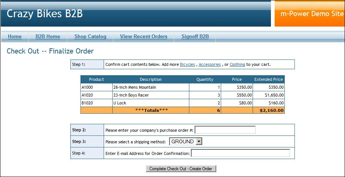Image resolution: width=345 pixels, height=177 pixels.
Task: Click the 26-inch Mens Mountain description
Action: [151, 87]
